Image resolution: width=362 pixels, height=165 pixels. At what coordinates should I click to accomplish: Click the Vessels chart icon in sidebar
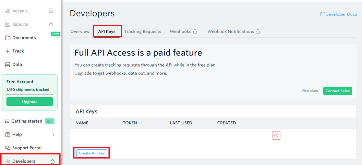tap(8, 11)
